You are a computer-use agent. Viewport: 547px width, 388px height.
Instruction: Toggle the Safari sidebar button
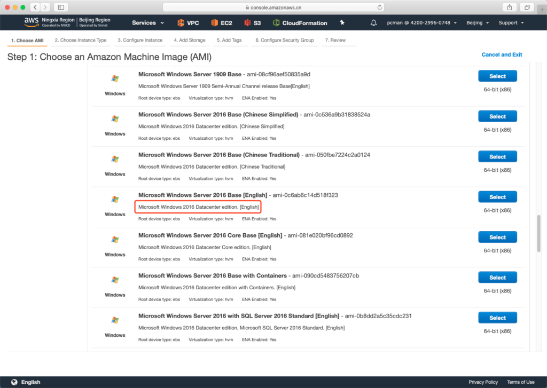tap(60, 7)
